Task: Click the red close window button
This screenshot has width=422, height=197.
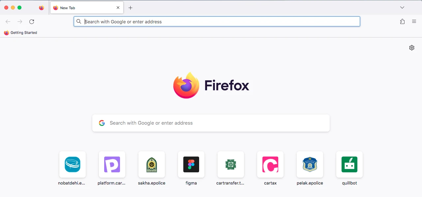Action: click(x=6, y=8)
